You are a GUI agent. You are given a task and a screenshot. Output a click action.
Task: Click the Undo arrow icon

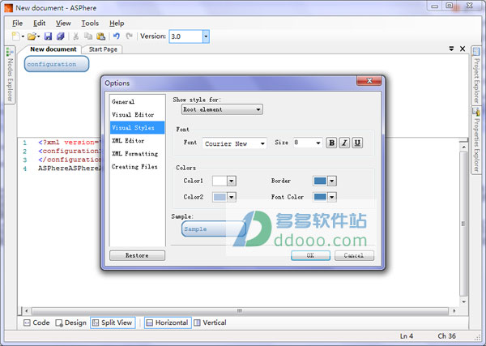coord(117,36)
